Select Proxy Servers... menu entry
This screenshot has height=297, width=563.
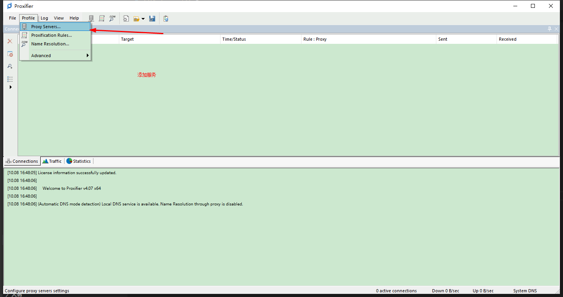(46, 27)
